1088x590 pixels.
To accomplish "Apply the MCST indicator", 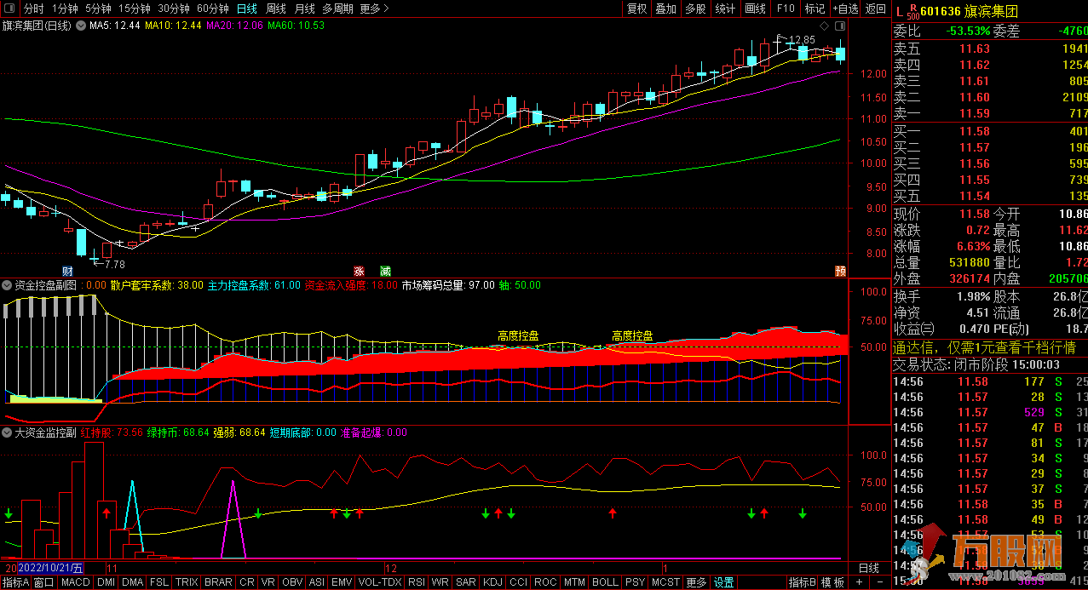I will point(665,582).
